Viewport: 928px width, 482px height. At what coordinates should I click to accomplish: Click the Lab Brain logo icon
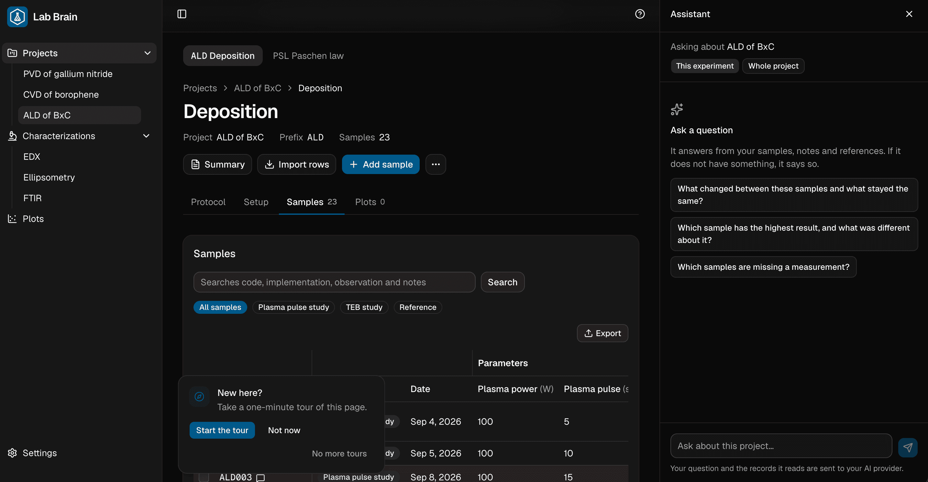17,16
